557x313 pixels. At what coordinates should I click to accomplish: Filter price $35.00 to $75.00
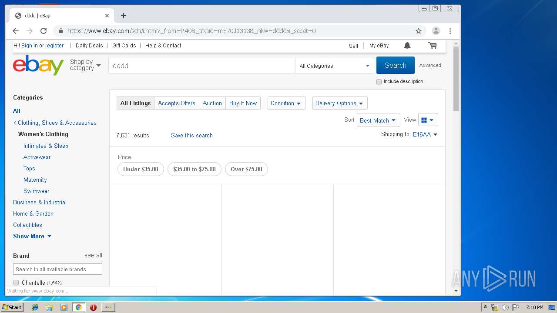click(x=195, y=169)
